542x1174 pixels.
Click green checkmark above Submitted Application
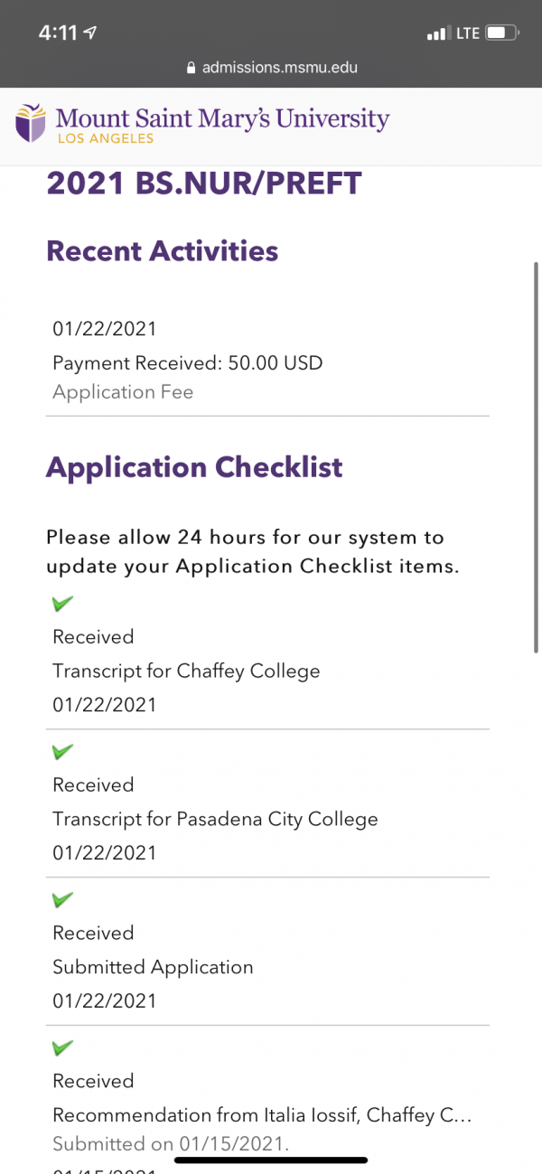[62, 899]
